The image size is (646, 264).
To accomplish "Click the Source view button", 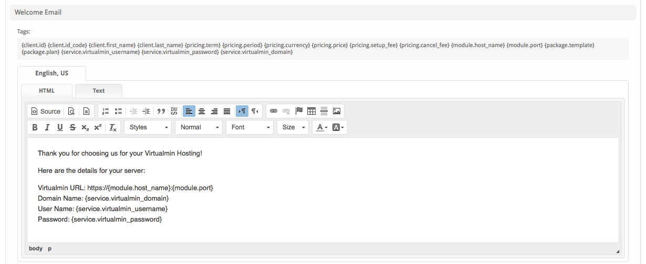I will [46, 111].
